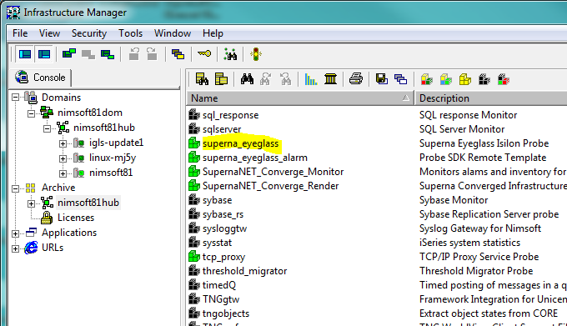Click the binoculars with green dots icon

point(230,54)
